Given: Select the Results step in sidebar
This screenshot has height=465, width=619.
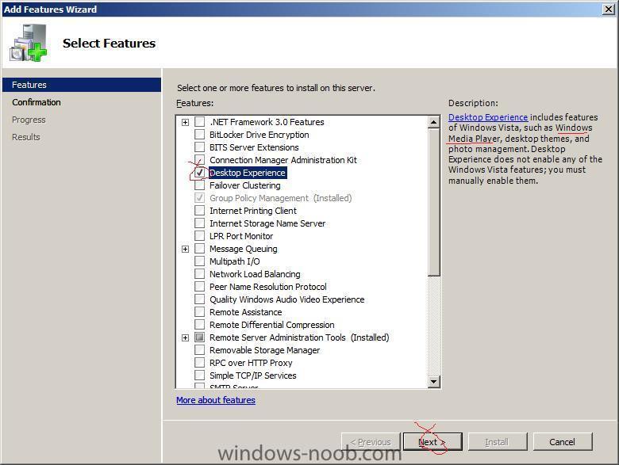Looking at the screenshot, I should pos(26,137).
